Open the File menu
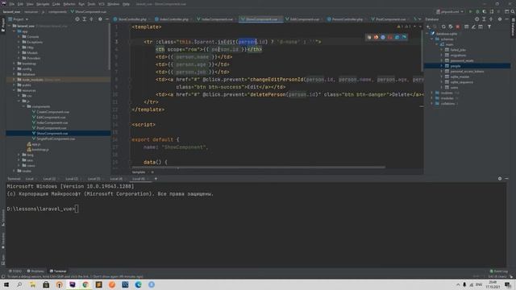The height and width of the screenshot is (290, 516). (x=12, y=4)
